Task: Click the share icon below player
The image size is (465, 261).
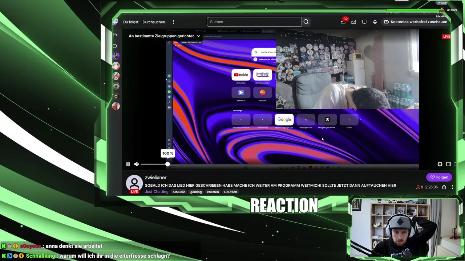Action: pyautogui.click(x=444, y=187)
